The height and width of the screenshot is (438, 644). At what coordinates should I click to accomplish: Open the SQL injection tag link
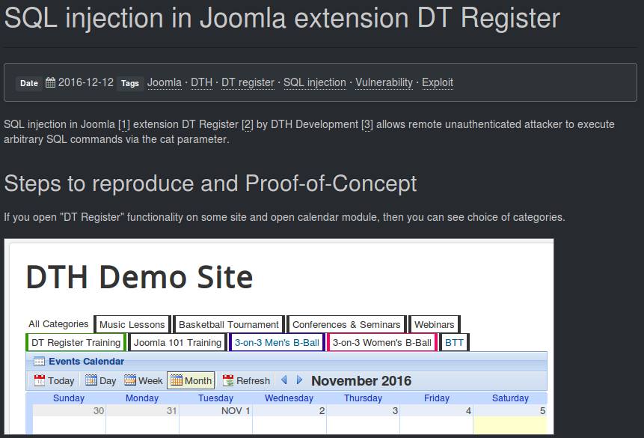pos(315,82)
